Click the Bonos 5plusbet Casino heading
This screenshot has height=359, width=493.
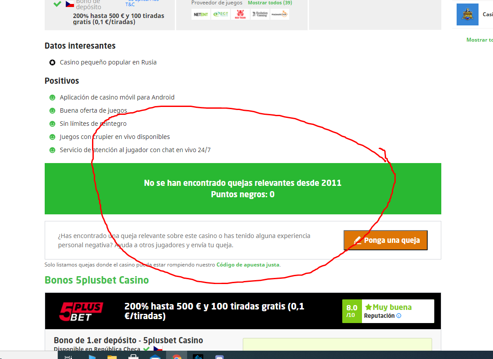(x=97, y=280)
